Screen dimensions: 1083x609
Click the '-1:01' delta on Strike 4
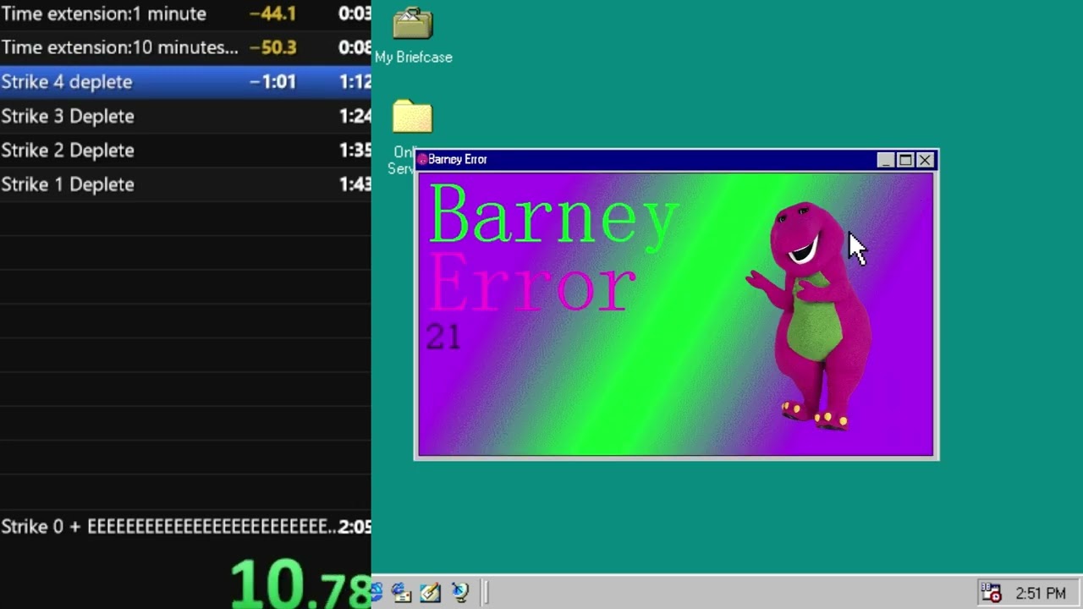(272, 82)
